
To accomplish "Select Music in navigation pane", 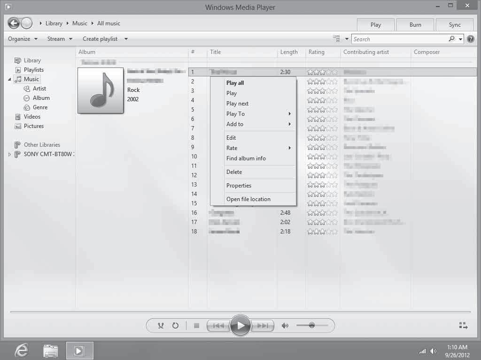I will tap(31, 79).
